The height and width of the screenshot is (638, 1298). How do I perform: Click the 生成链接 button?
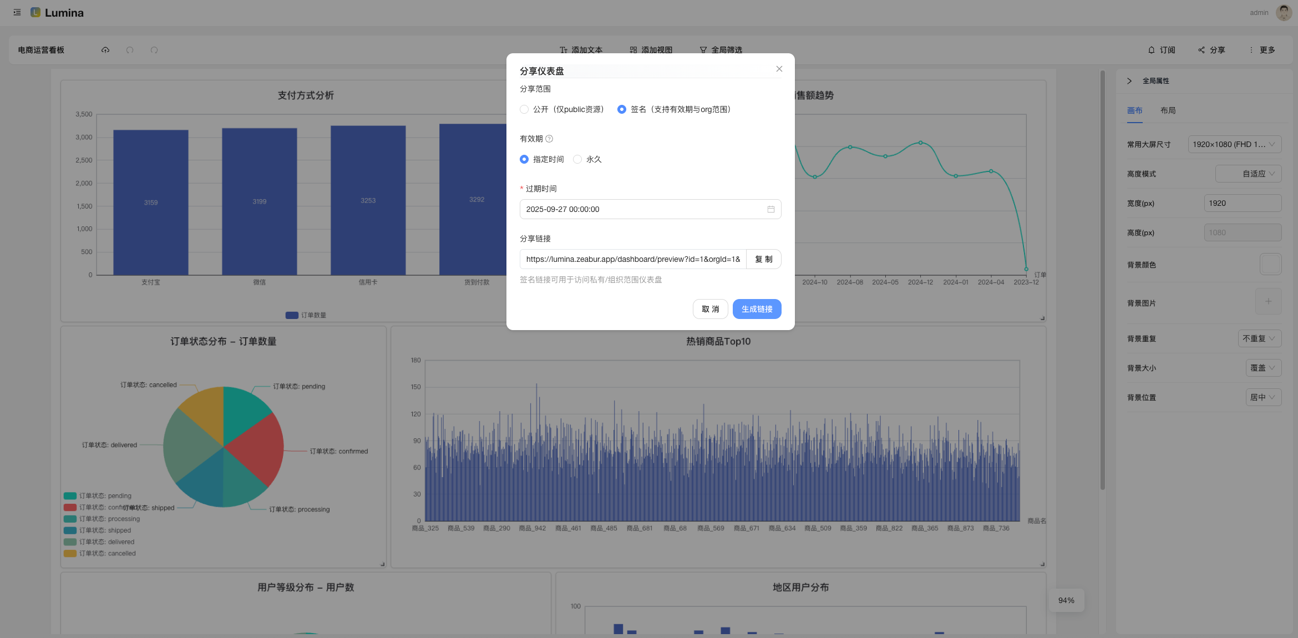[757, 309]
